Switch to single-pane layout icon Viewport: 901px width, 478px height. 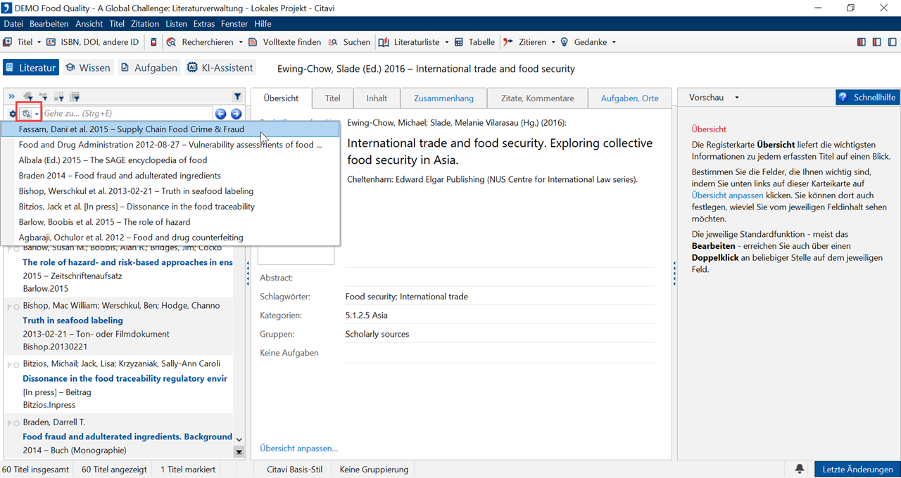pos(891,42)
